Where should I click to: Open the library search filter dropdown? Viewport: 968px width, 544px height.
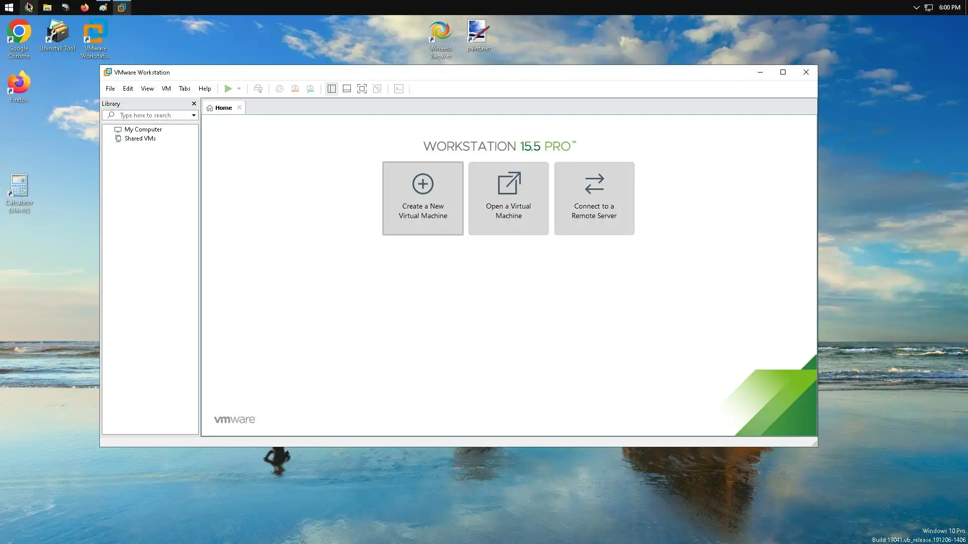point(194,115)
